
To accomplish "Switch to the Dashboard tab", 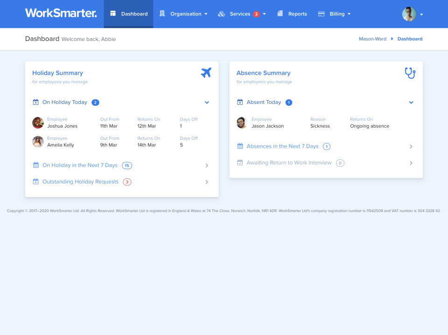I will pos(128,14).
